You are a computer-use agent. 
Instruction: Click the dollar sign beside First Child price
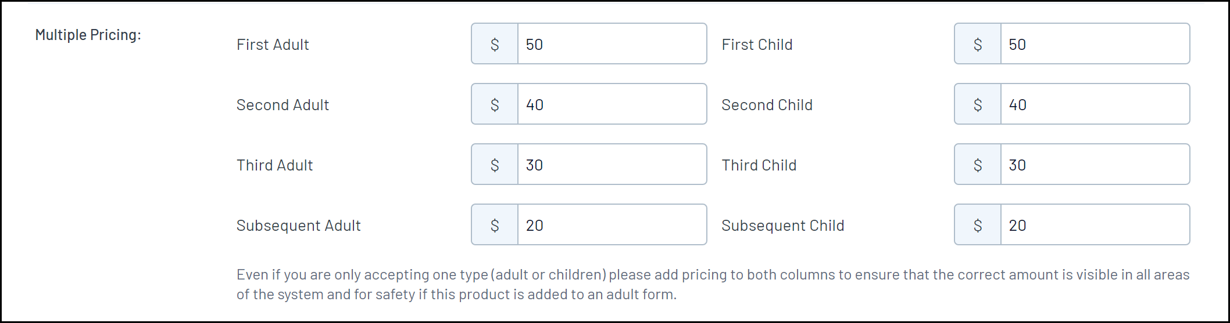978,44
